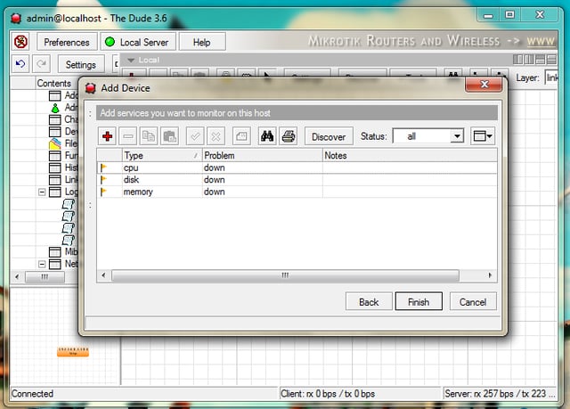Sort by the Type column header

coord(162,155)
